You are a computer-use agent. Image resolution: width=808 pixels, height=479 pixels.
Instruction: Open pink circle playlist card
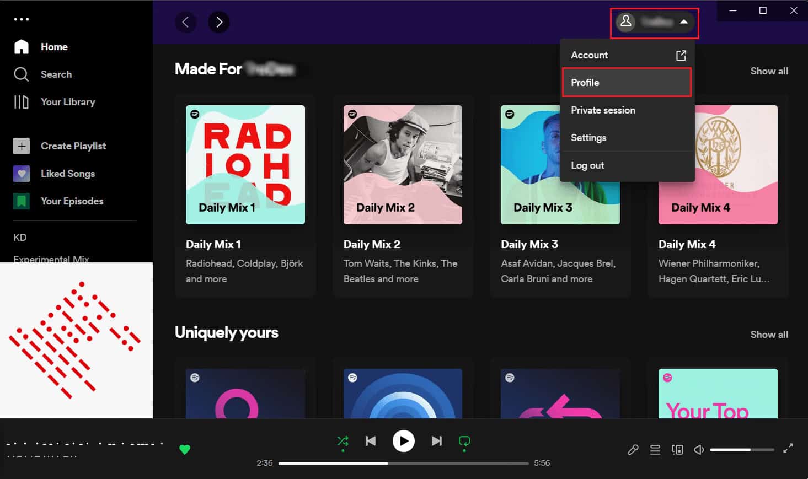[245, 394]
